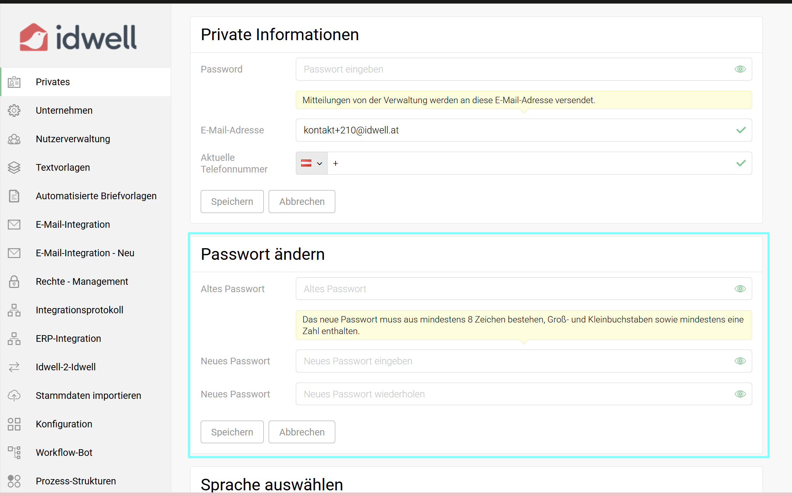The width and height of the screenshot is (792, 496).
Task: Click Speichern under Private Informationen
Action: point(232,202)
